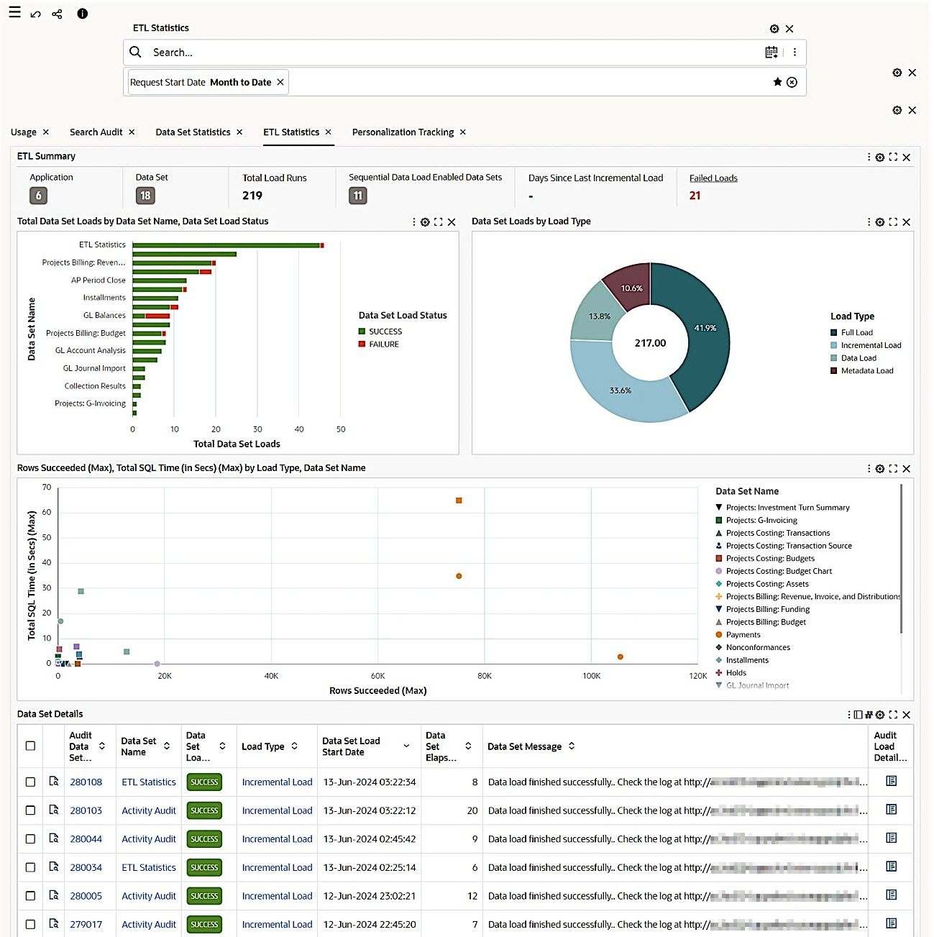The height and width of the screenshot is (937, 934).
Task: View audit load details for row 280034
Action: (x=892, y=867)
